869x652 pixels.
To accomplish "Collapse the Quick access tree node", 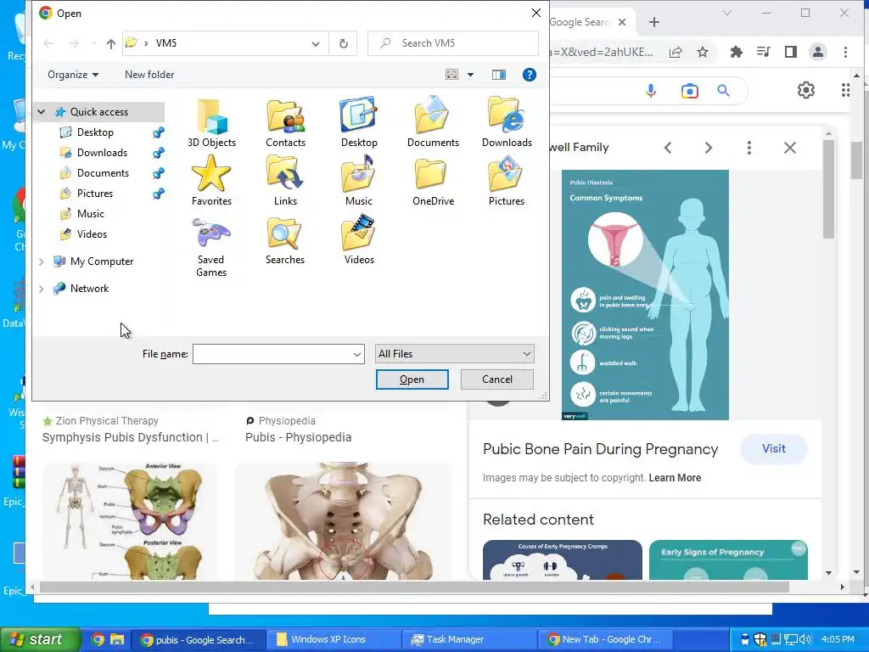I will point(41,112).
